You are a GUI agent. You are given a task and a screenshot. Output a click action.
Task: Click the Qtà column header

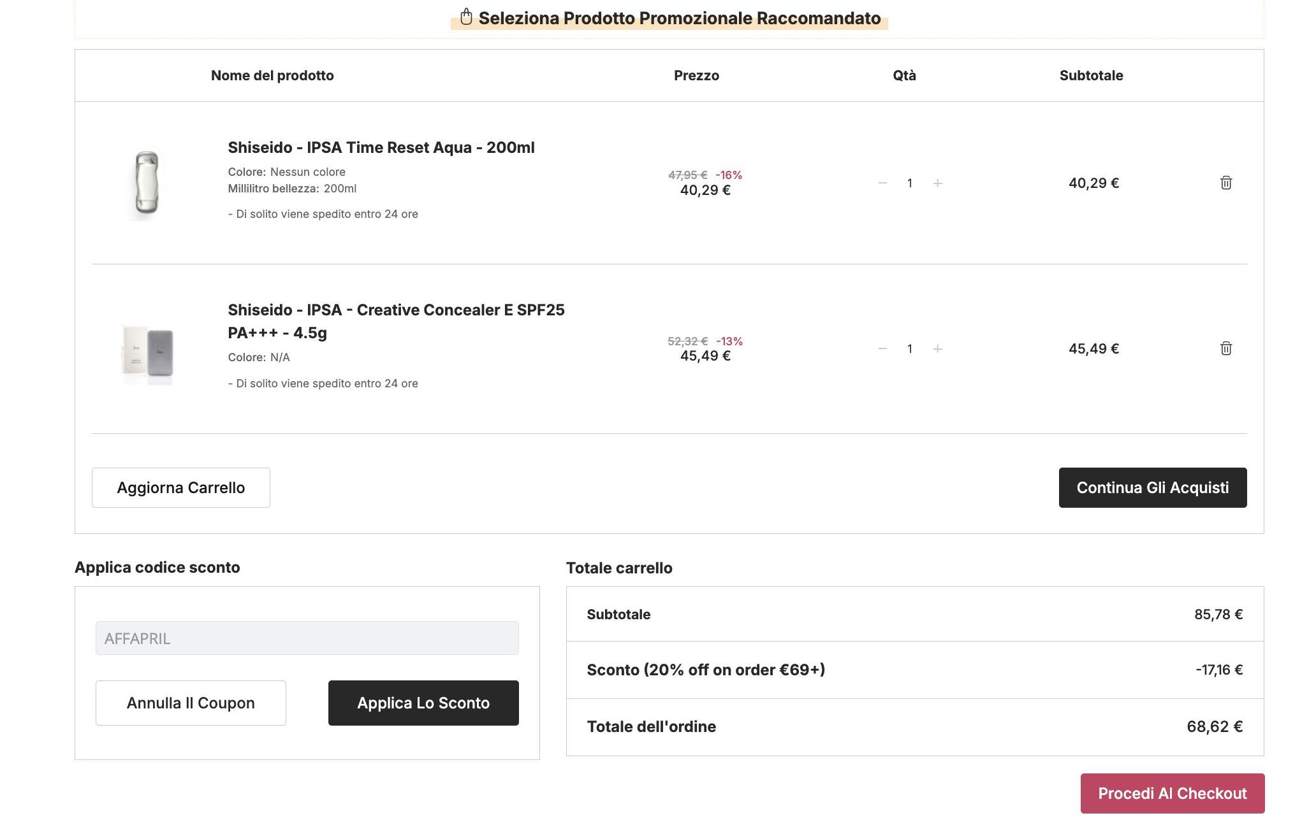click(x=904, y=75)
